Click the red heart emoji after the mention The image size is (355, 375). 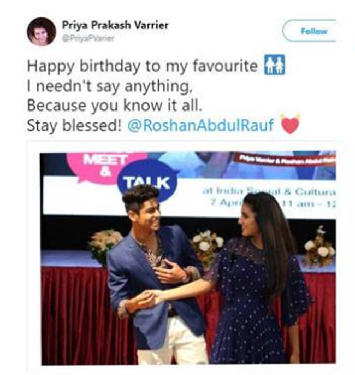290,124
